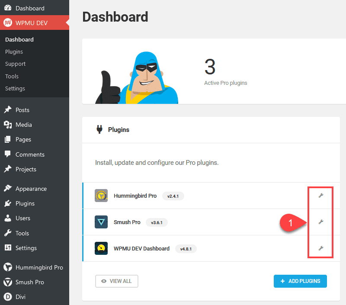Click the v3.6.1 version badge for Smush Pro
Viewport: 346px width, 305px height.
click(156, 222)
